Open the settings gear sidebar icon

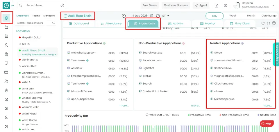point(6,109)
